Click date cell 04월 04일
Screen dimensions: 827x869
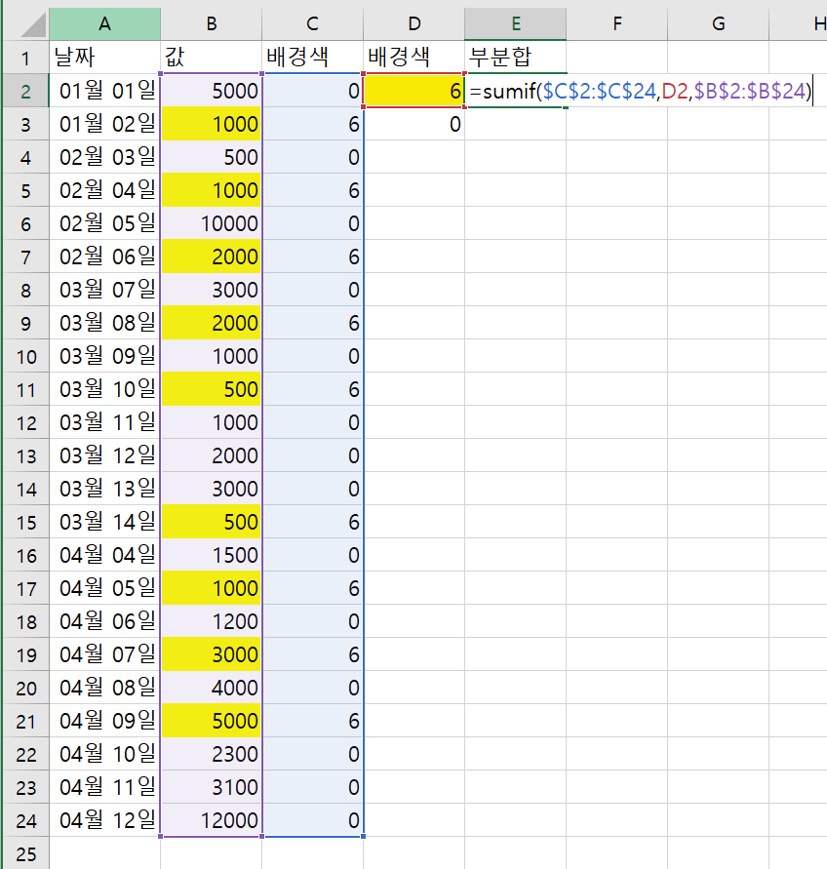click(x=104, y=555)
